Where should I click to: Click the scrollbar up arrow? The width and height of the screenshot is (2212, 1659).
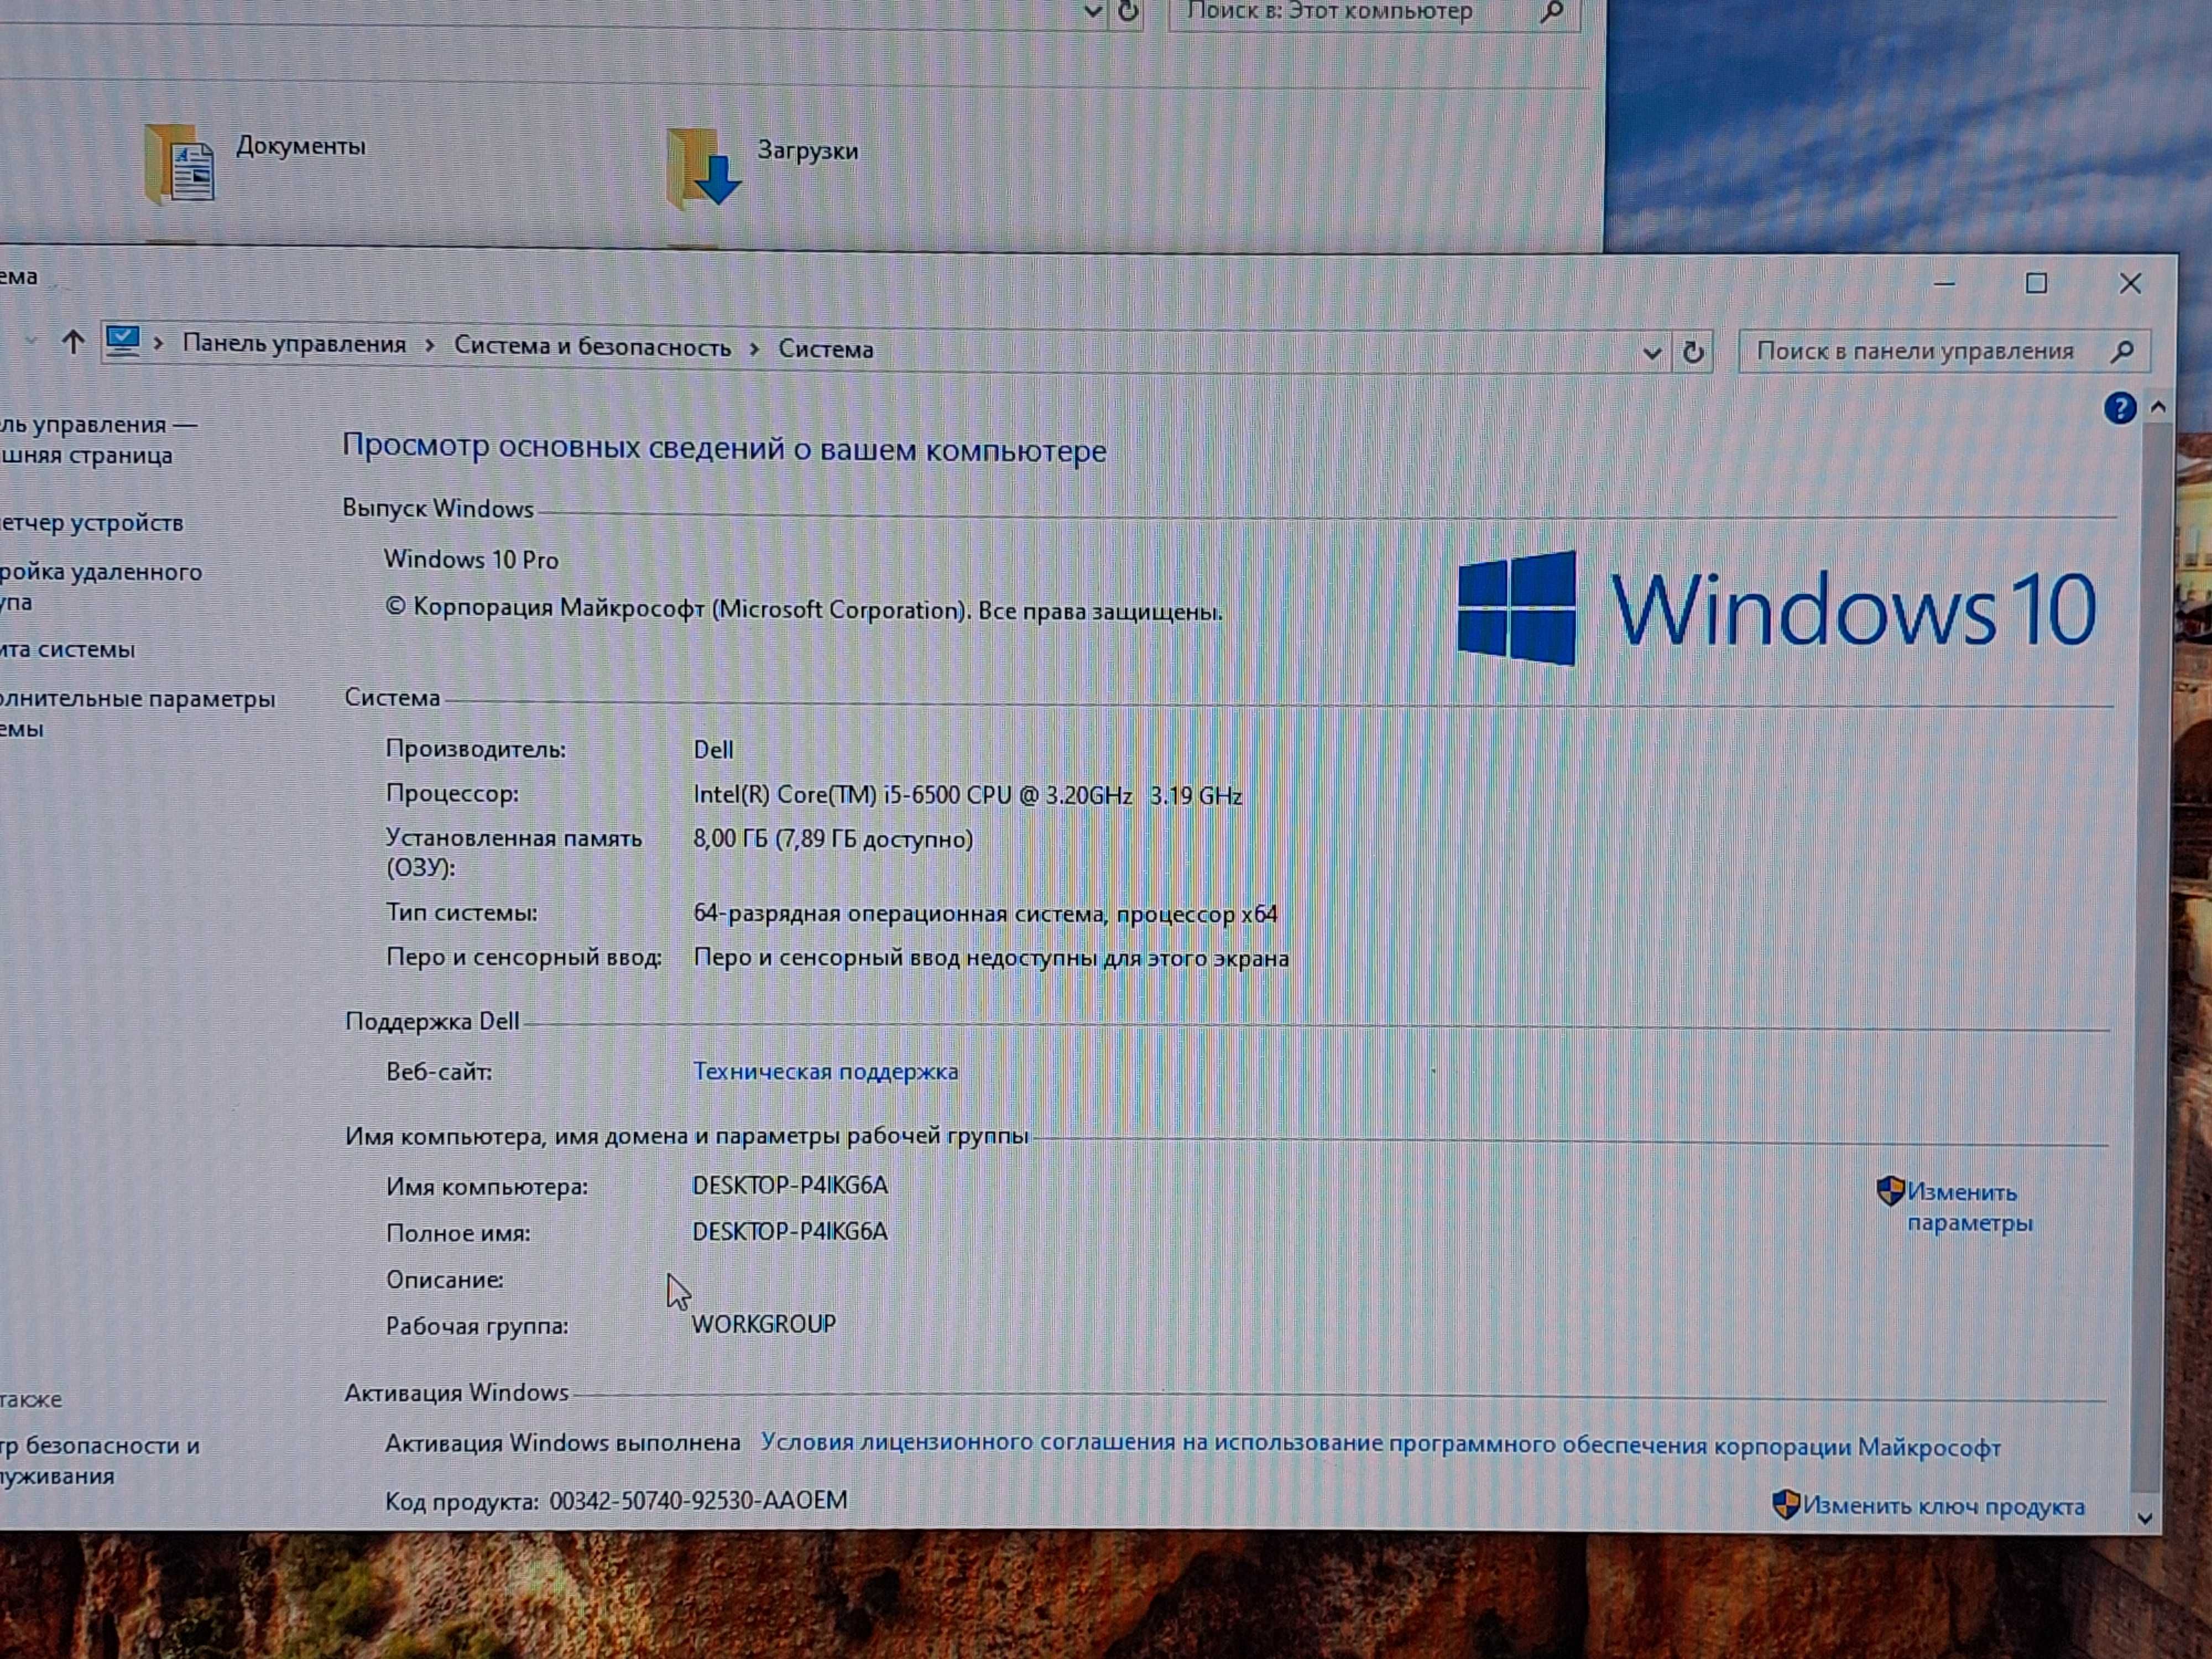click(2157, 407)
